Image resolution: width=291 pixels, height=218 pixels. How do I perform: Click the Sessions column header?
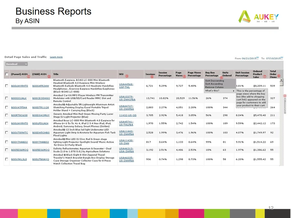pos(150,74)
